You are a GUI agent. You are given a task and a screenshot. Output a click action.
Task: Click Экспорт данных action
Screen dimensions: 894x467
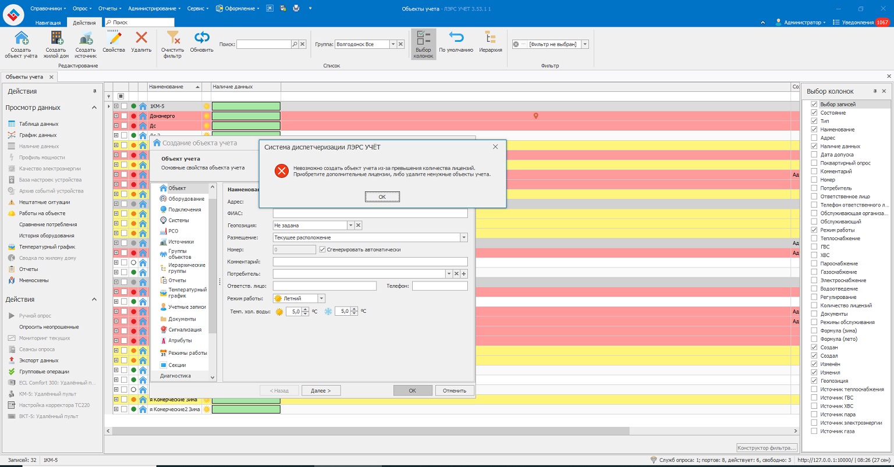38,361
